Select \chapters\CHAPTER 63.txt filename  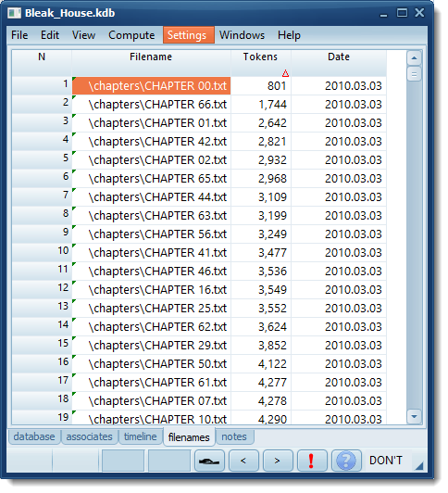pyautogui.click(x=151, y=216)
